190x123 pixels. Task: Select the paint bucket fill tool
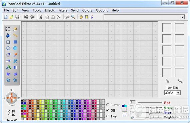[x=8, y=35]
